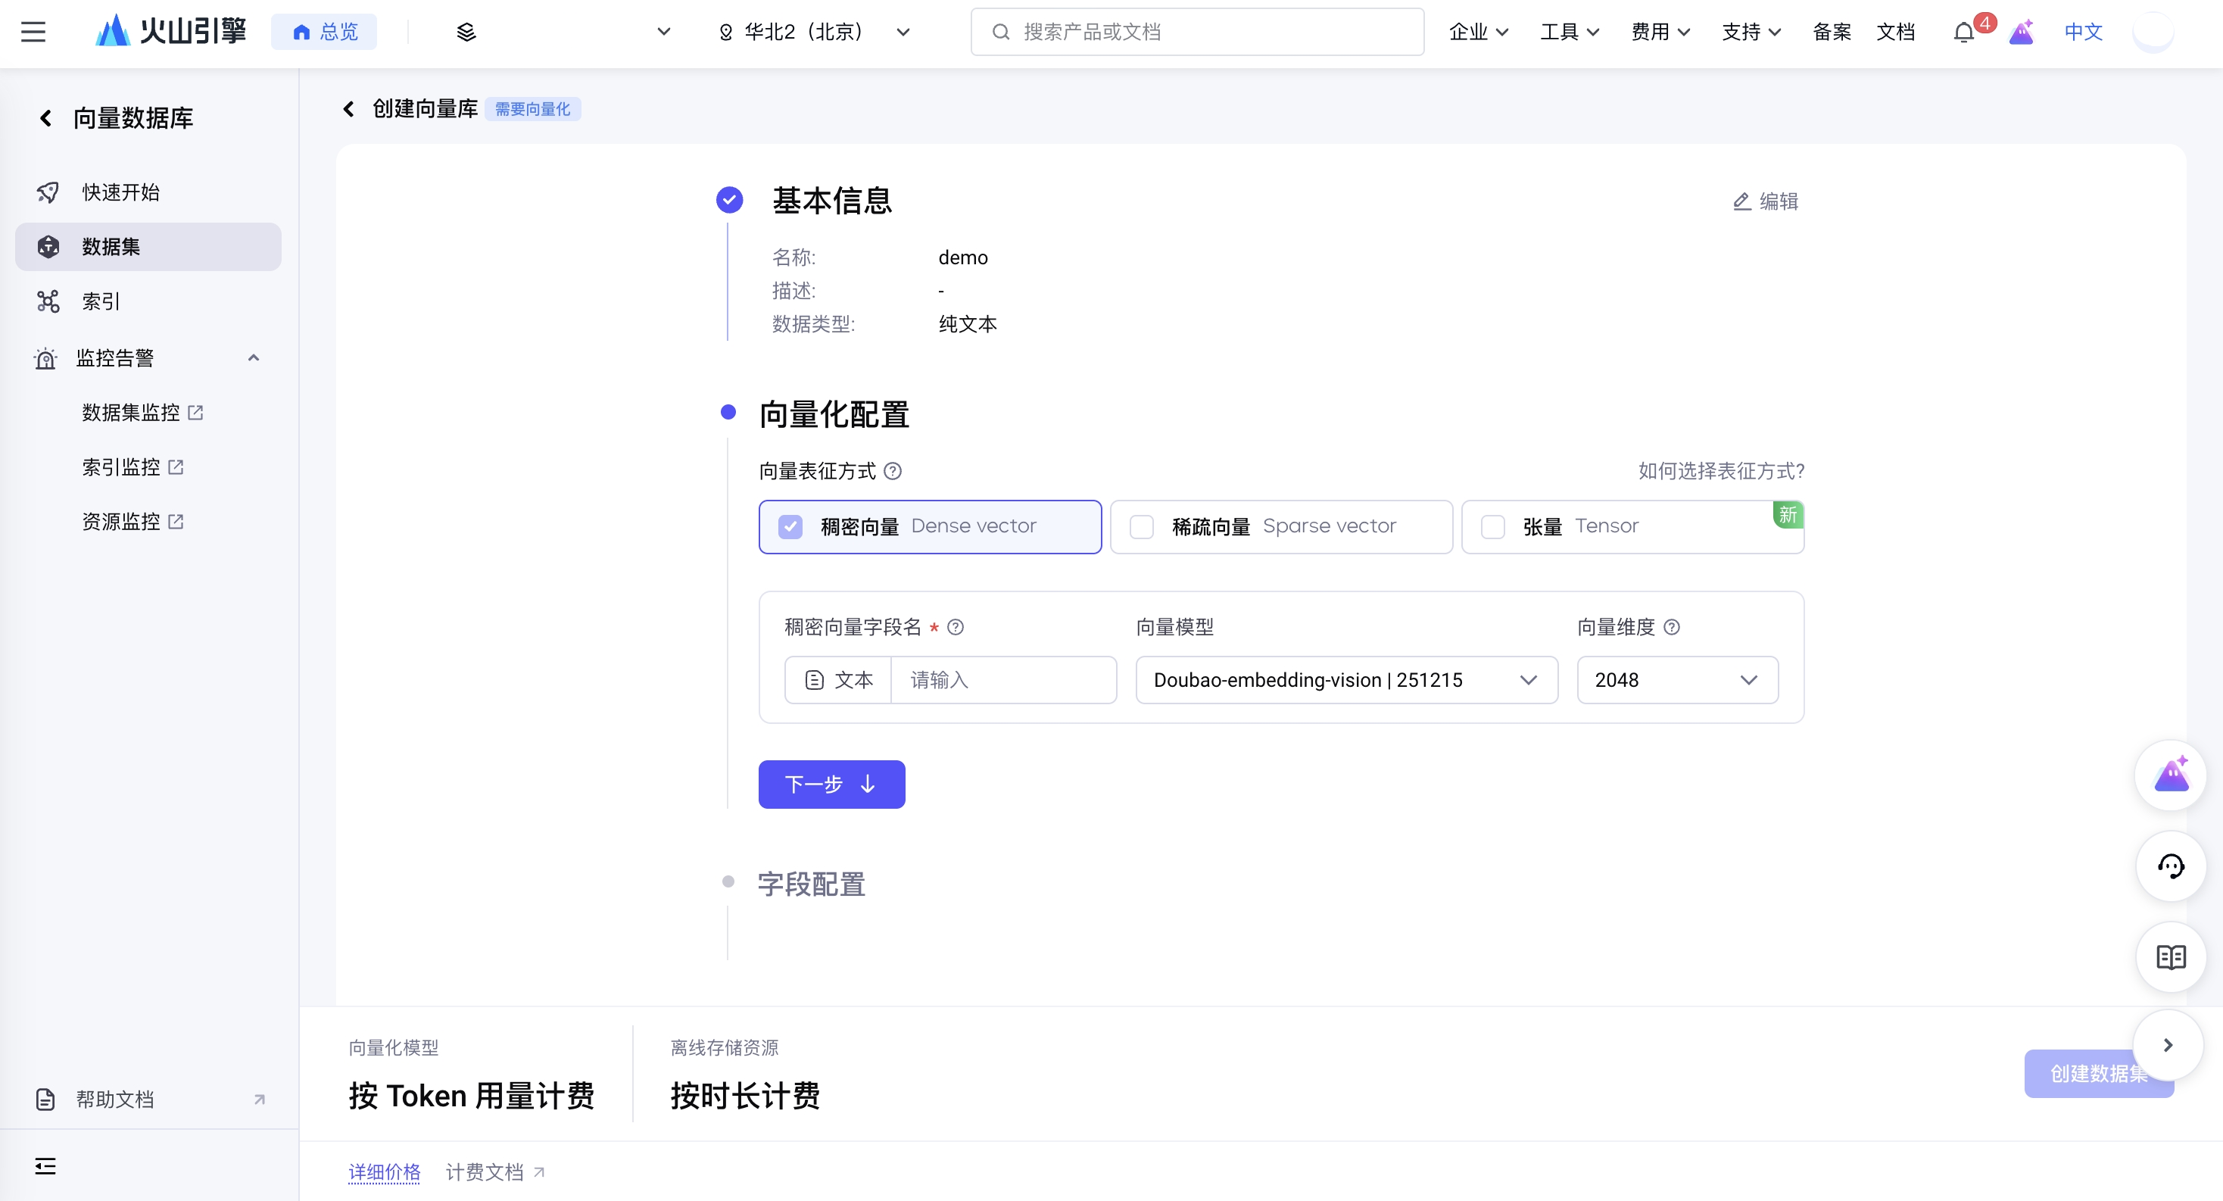Open the 向量维度 2048 dropdown
2223x1201 pixels.
(1677, 680)
